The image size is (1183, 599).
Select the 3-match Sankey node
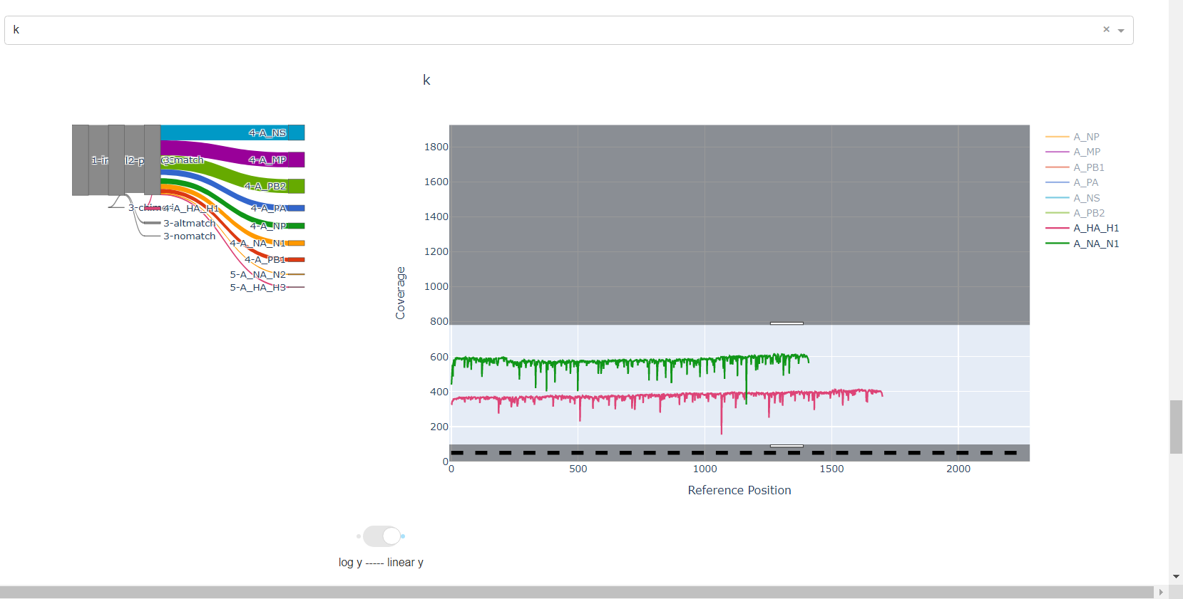pos(152,160)
